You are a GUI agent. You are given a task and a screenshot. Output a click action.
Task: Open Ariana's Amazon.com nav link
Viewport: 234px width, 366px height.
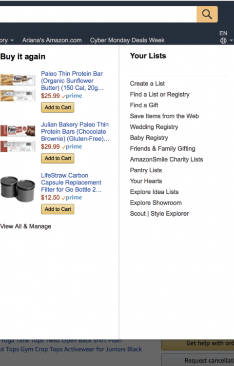(52, 40)
